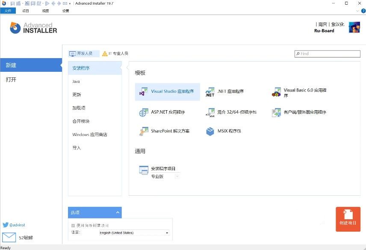Open the help question mark icon

pyautogui.click(x=363, y=11)
